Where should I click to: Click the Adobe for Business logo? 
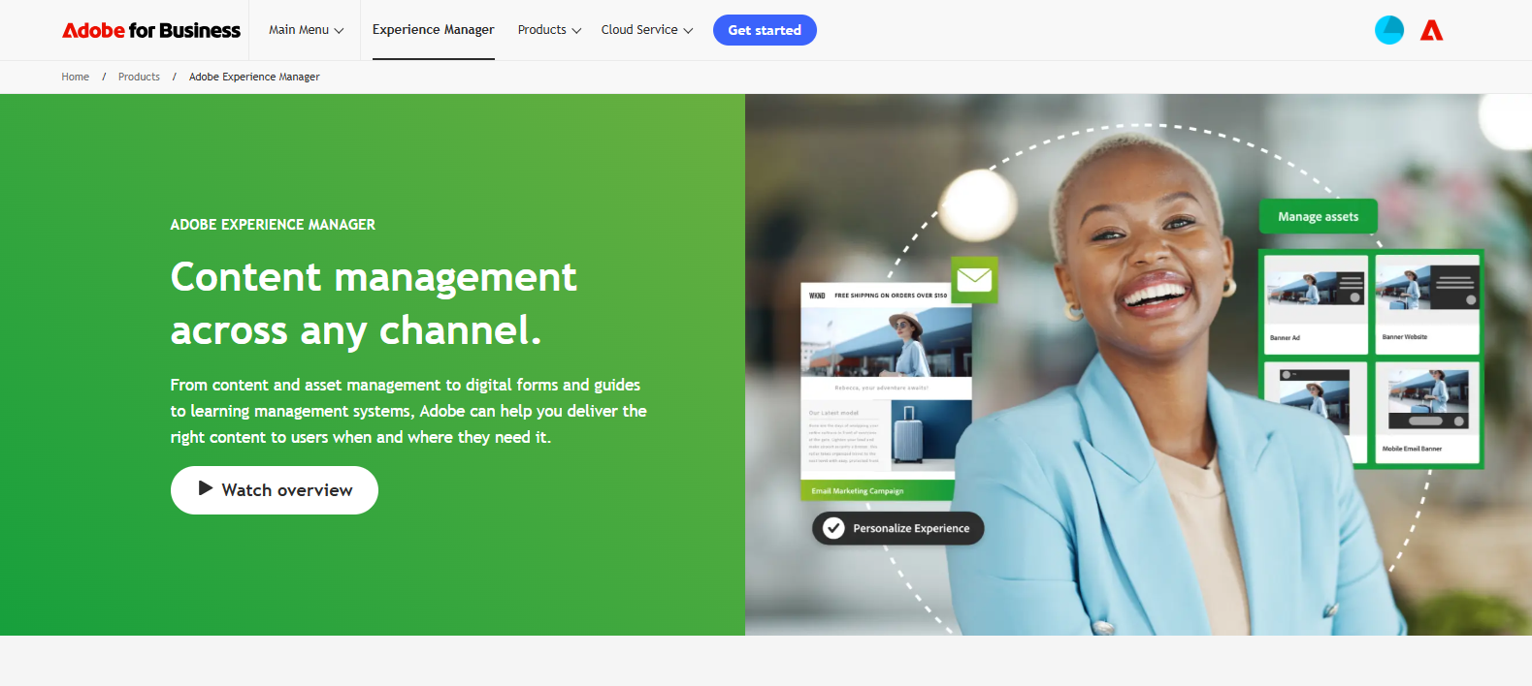(x=151, y=30)
